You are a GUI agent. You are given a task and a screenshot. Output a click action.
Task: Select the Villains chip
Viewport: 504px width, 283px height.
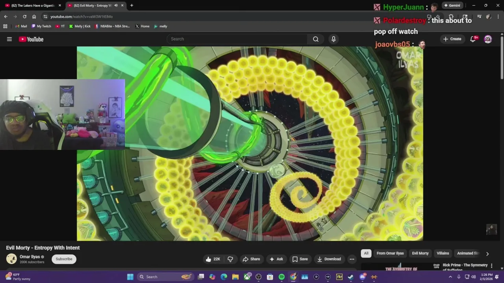pos(443,253)
